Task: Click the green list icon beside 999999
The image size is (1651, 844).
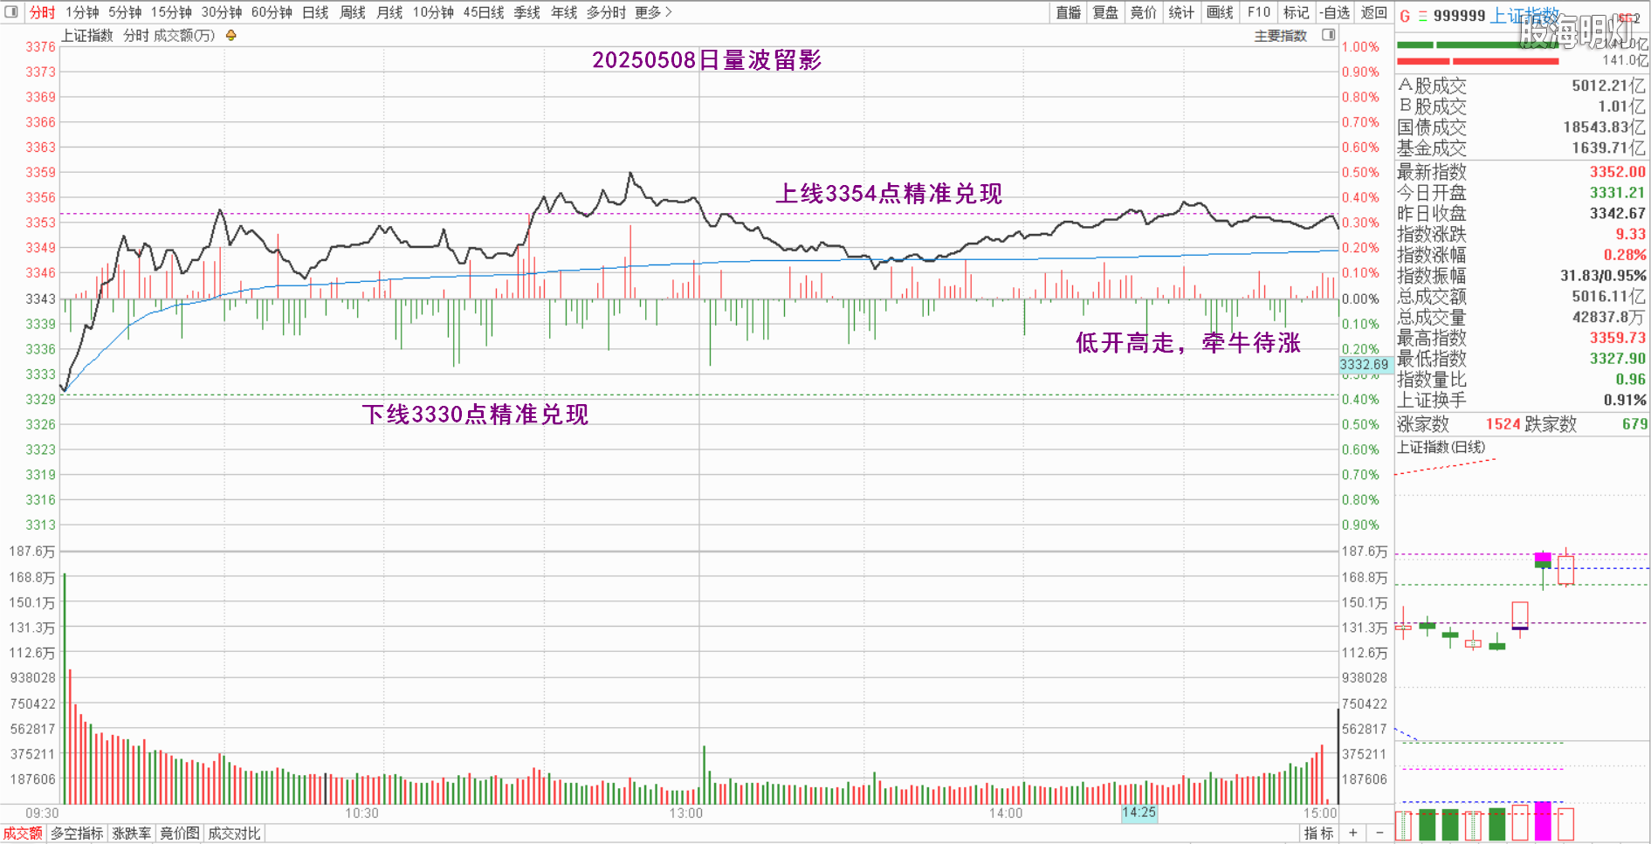Action: click(1423, 16)
